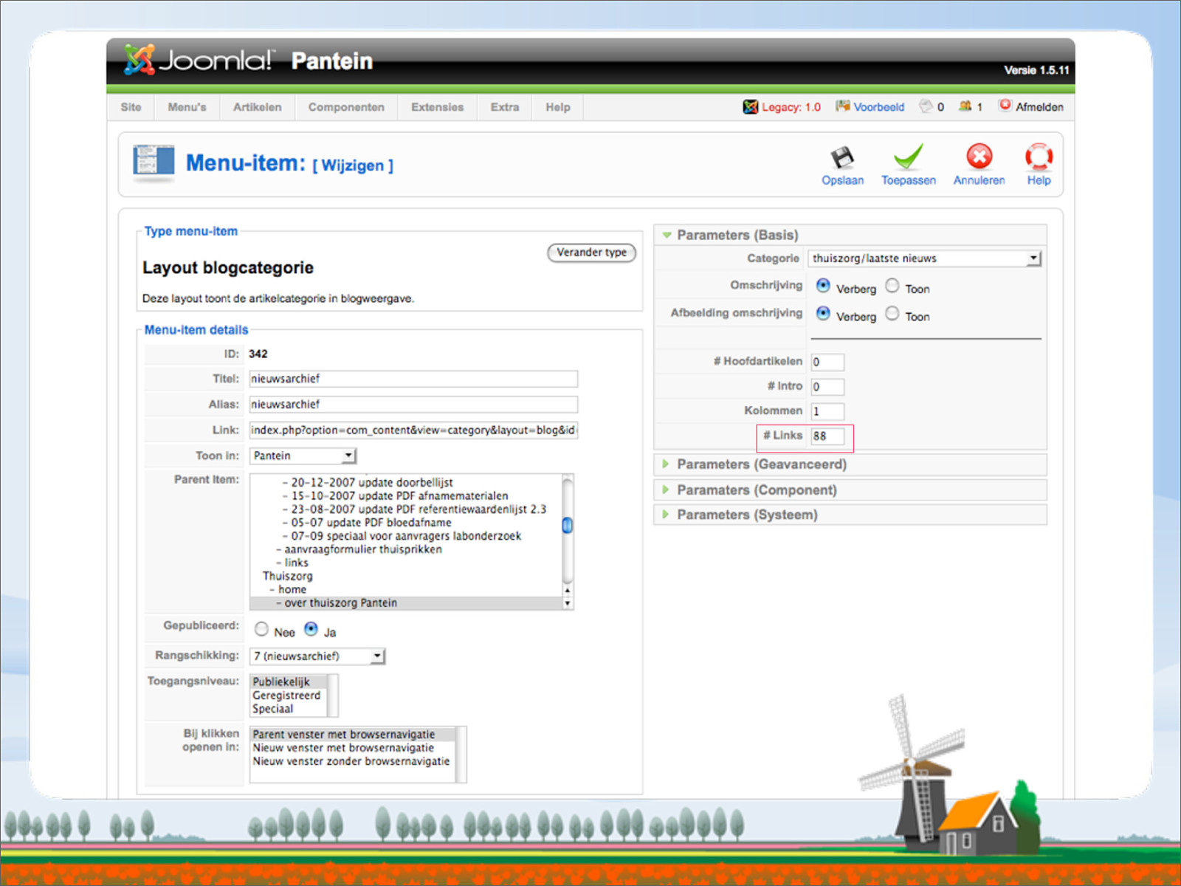Expand the Parameters (Systeem) panel

point(850,515)
